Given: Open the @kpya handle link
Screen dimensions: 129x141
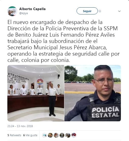Looking at the screenshot, I should 24,13.
